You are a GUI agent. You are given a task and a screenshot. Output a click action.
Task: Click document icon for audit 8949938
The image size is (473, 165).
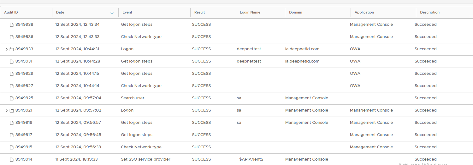[x=12, y=25]
